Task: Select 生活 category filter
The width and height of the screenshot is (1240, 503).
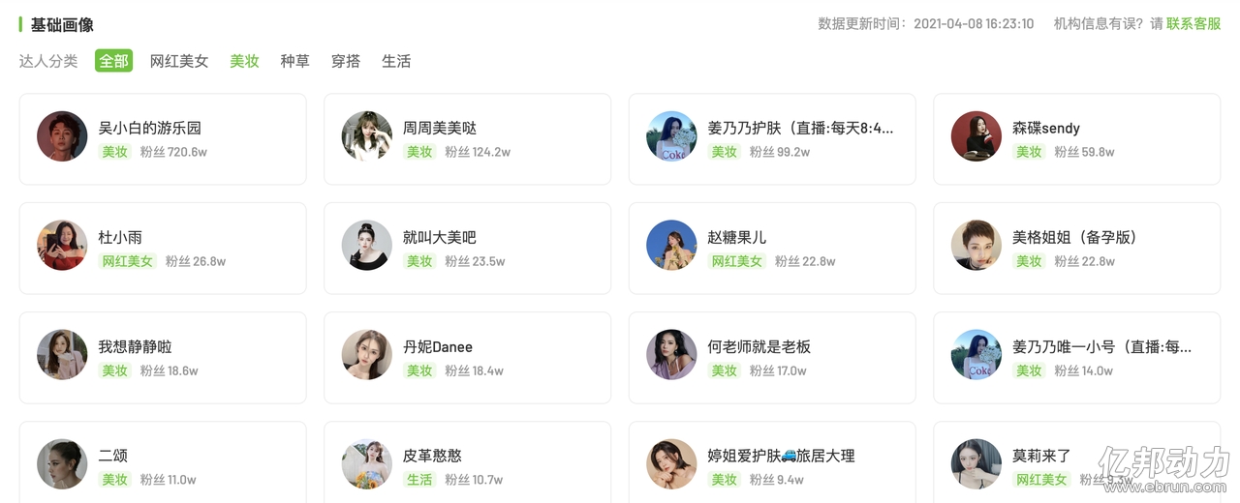Action: [x=396, y=61]
